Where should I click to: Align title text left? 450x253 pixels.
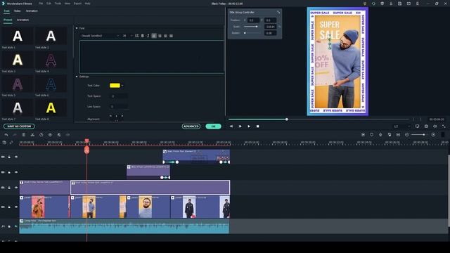coord(154,36)
